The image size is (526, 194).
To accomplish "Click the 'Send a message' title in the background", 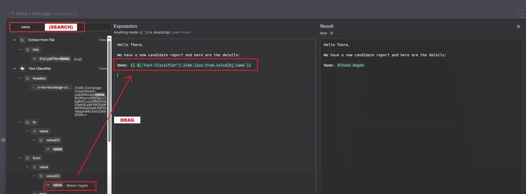I will (x=33, y=14).
